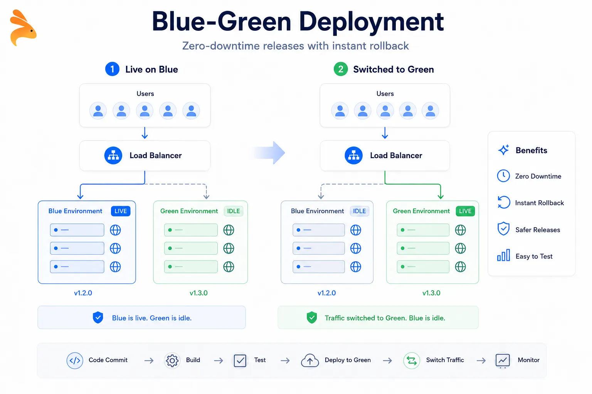
Task: Click the Load Balancer icon under Switched to Green
Action: 354,155
